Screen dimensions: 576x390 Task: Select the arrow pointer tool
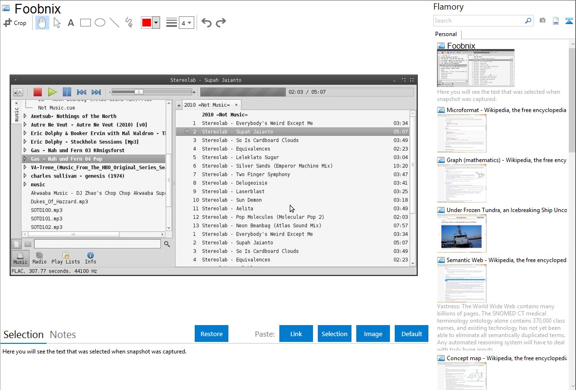pyautogui.click(x=57, y=23)
